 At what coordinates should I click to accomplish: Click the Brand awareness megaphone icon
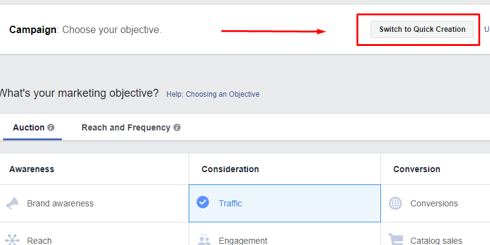12,203
